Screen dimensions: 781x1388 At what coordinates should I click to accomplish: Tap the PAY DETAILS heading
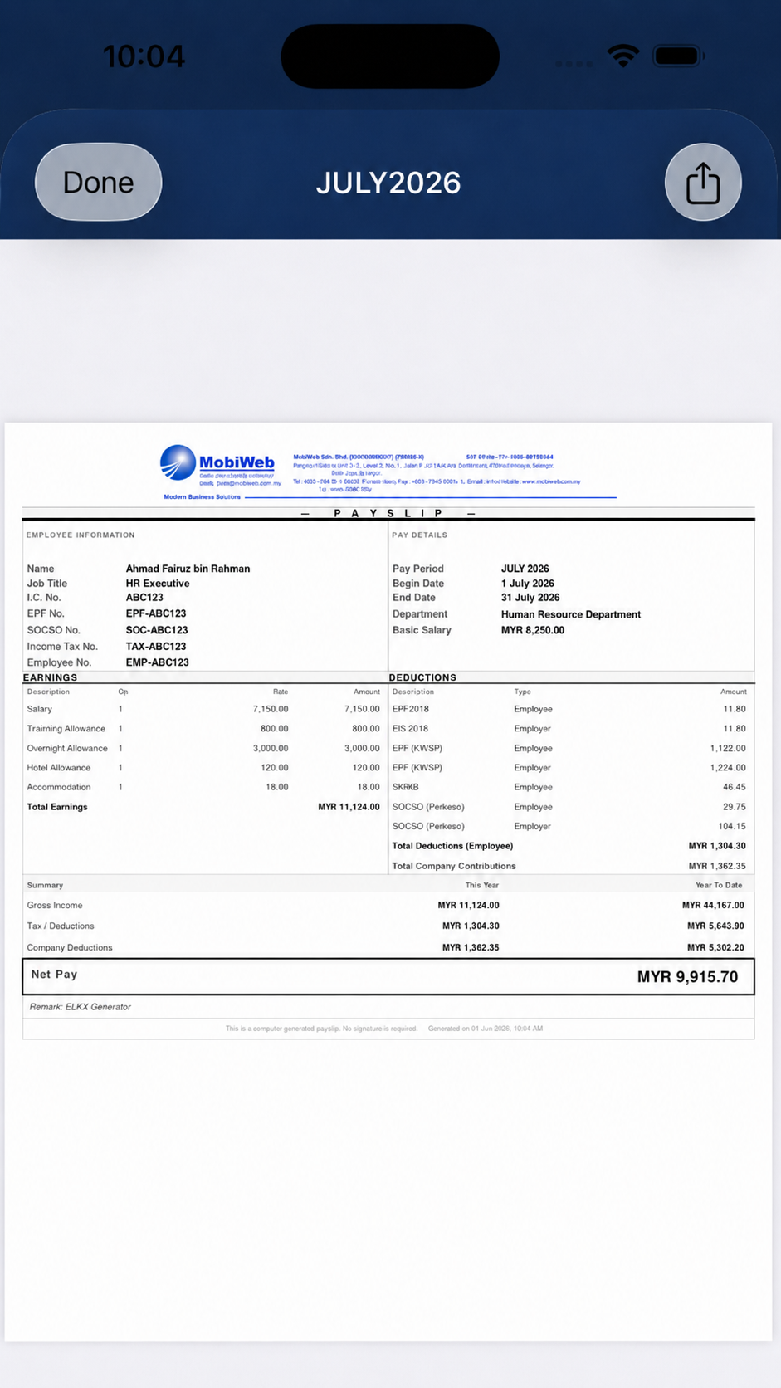pos(420,535)
